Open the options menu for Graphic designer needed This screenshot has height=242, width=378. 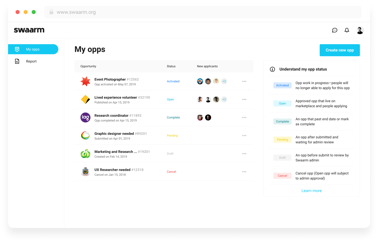point(244,136)
